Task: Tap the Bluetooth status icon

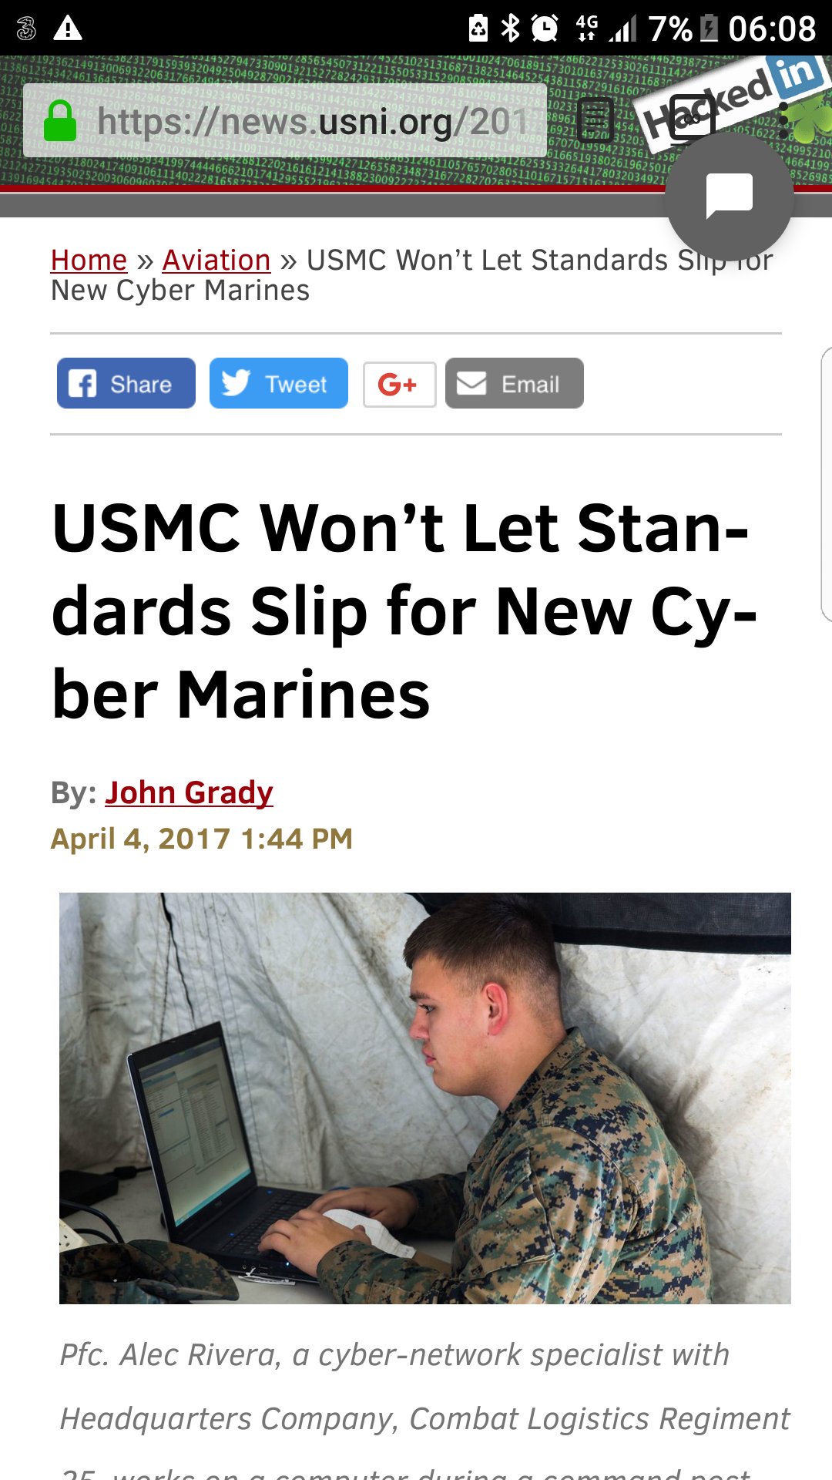Action: 510,29
